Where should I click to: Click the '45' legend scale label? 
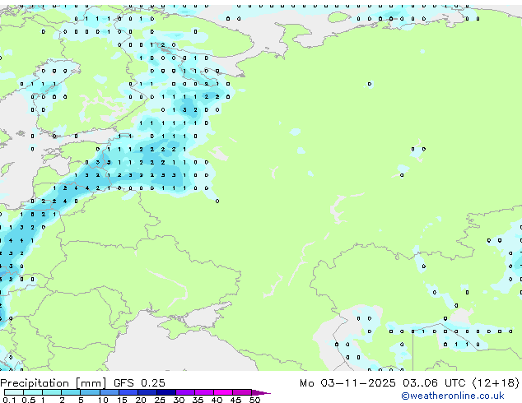pos(235,400)
